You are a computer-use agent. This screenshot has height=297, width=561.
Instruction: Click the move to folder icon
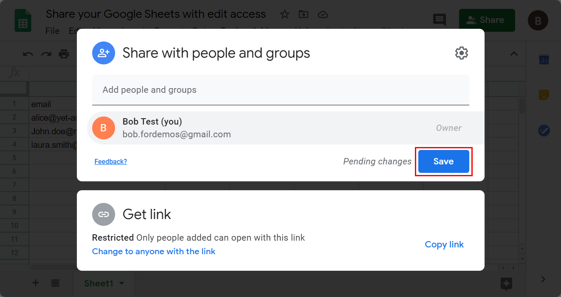coord(304,14)
